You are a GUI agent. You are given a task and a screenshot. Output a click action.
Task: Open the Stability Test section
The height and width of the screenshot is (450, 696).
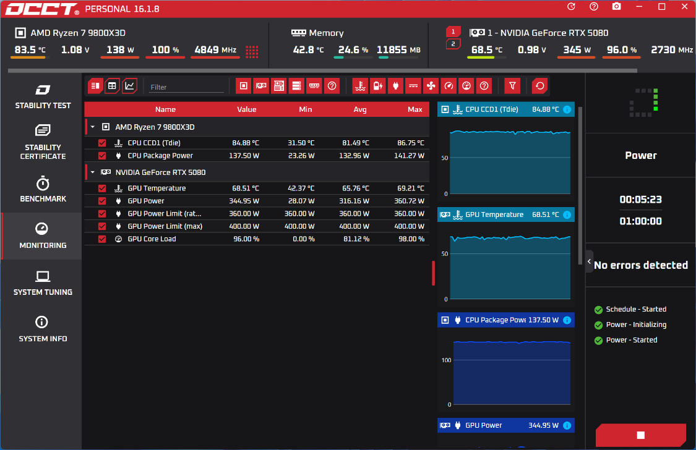pos(43,96)
